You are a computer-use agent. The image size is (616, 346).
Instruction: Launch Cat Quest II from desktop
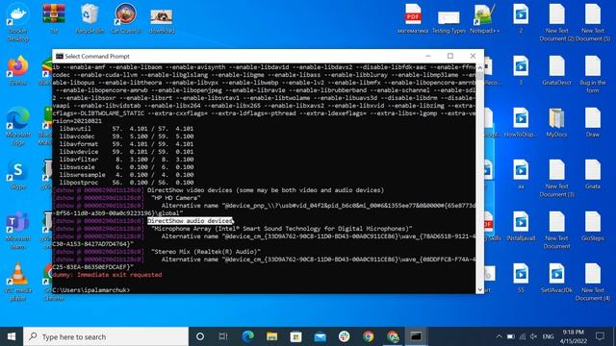pyautogui.click(x=126, y=19)
